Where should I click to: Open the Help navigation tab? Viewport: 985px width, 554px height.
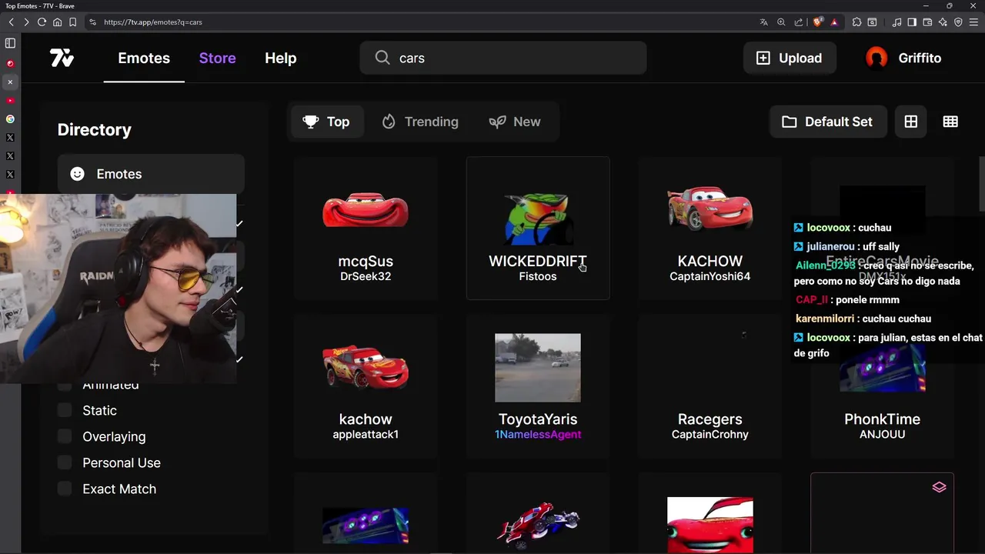280,58
